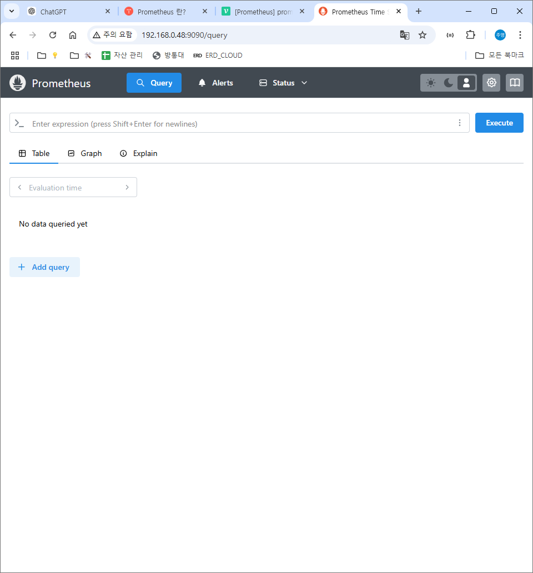Click the Evaluation time field

(73, 188)
